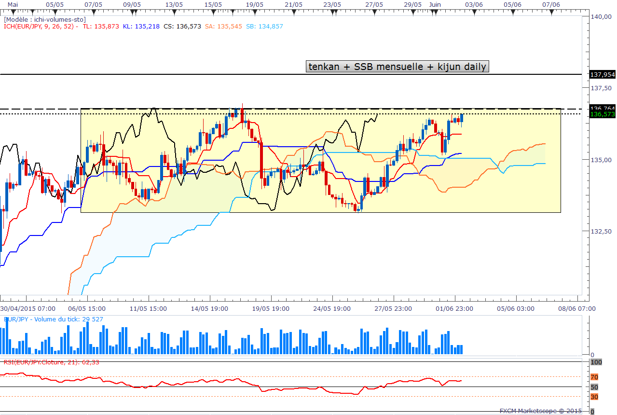617x415 pixels.
Task: Click the 'Mai' month label on the top axis
Action: click(13, 4)
